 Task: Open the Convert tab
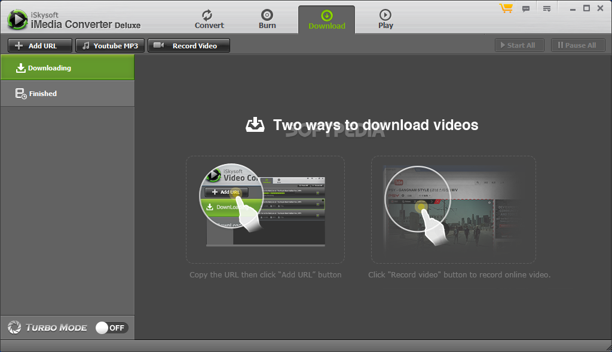pyautogui.click(x=209, y=20)
